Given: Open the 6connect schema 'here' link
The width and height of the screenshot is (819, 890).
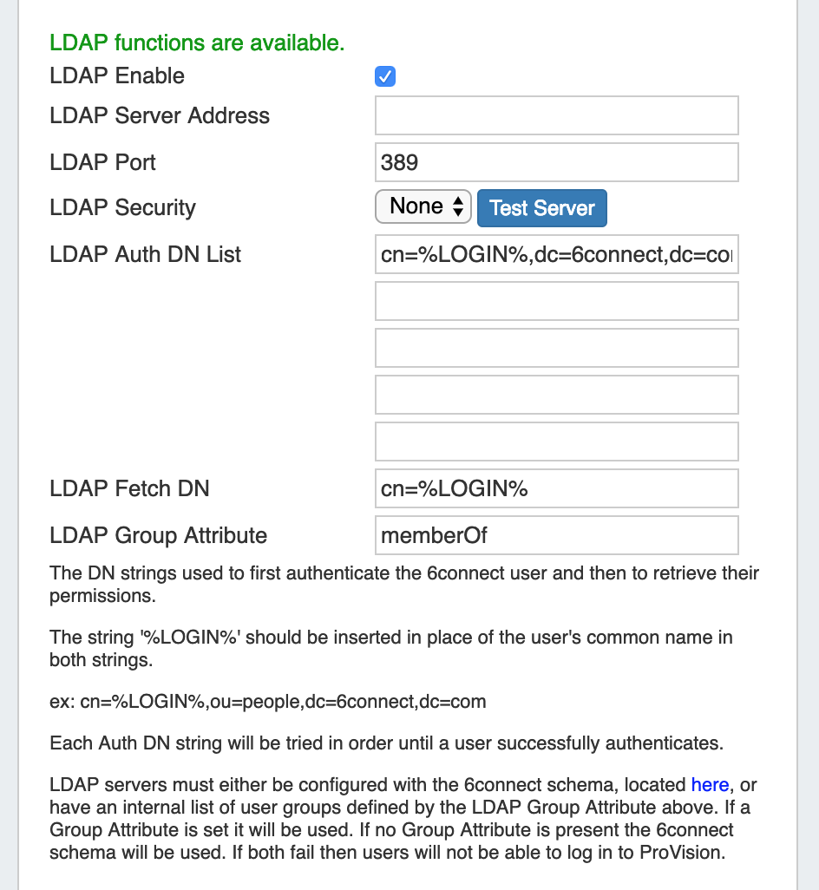Looking at the screenshot, I should pyautogui.click(x=710, y=785).
